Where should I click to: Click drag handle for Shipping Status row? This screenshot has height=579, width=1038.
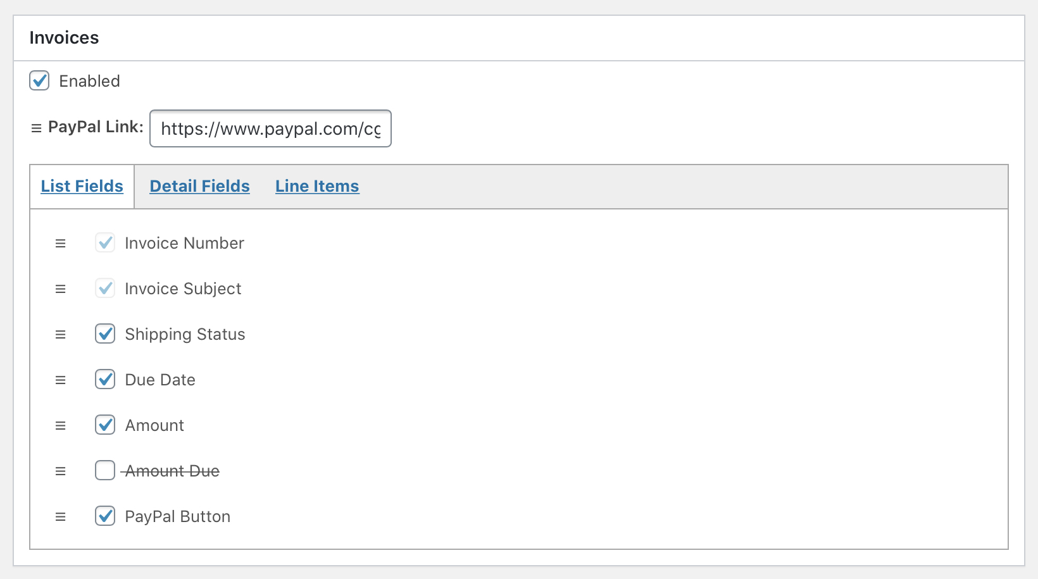coord(60,335)
